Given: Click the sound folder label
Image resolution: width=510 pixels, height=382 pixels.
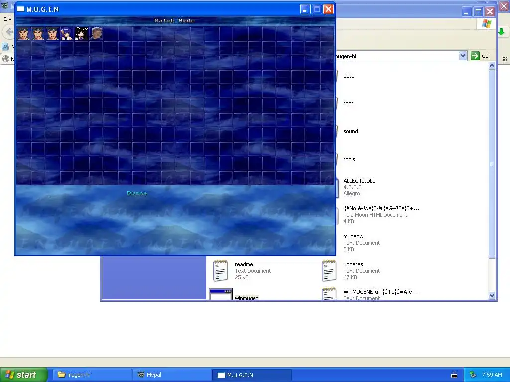Looking at the screenshot, I should point(350,131).
